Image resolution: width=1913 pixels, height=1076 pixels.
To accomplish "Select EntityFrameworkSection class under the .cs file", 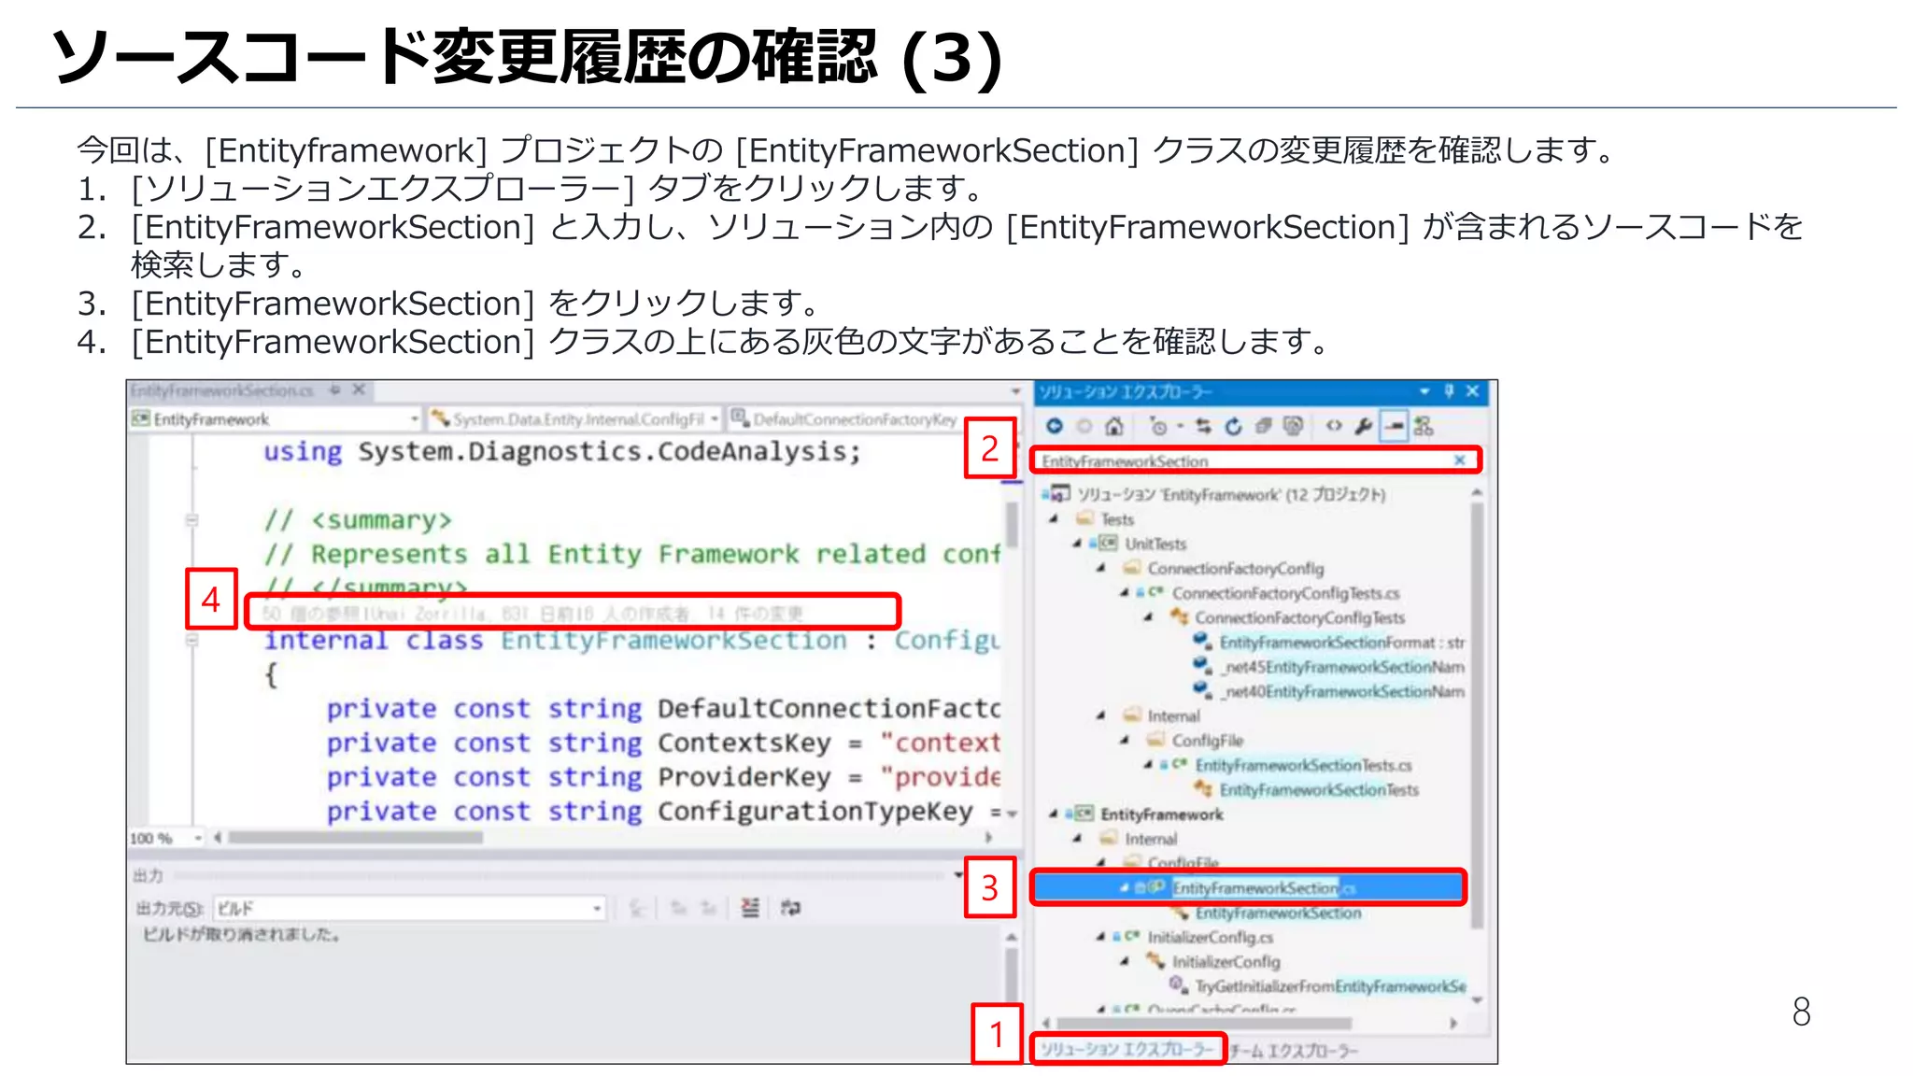I will (1278, 913).
